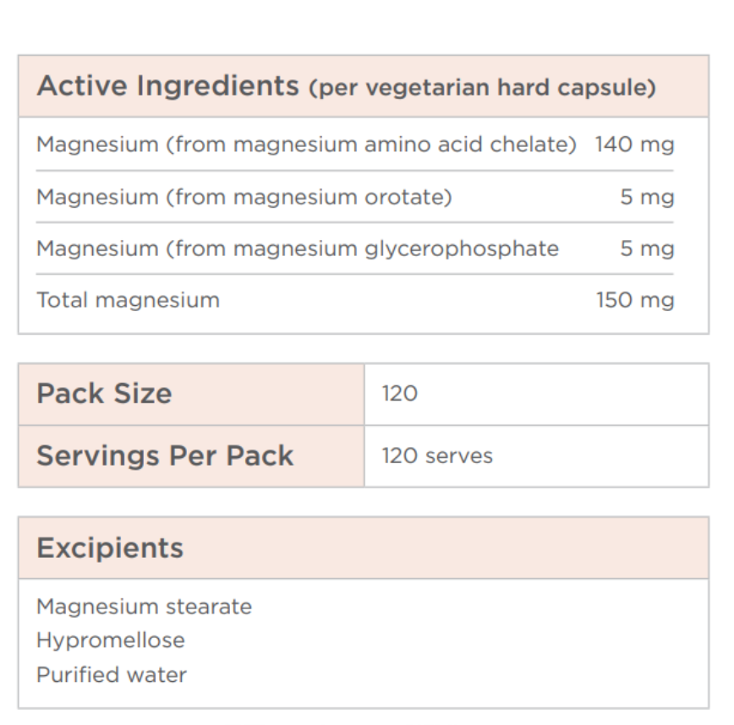Select the magnesium glycerophosphate ingredient label
This screenshot has height=725, width=734.
click(298, 248)
